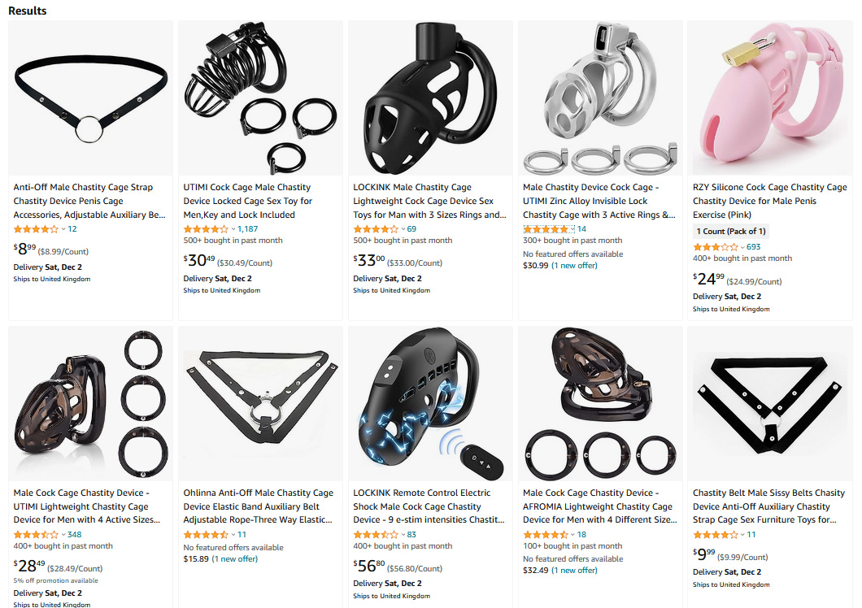Click the product image with the remote control
Image resolution: width=862 pixels, height=608 pixels.
430,403
